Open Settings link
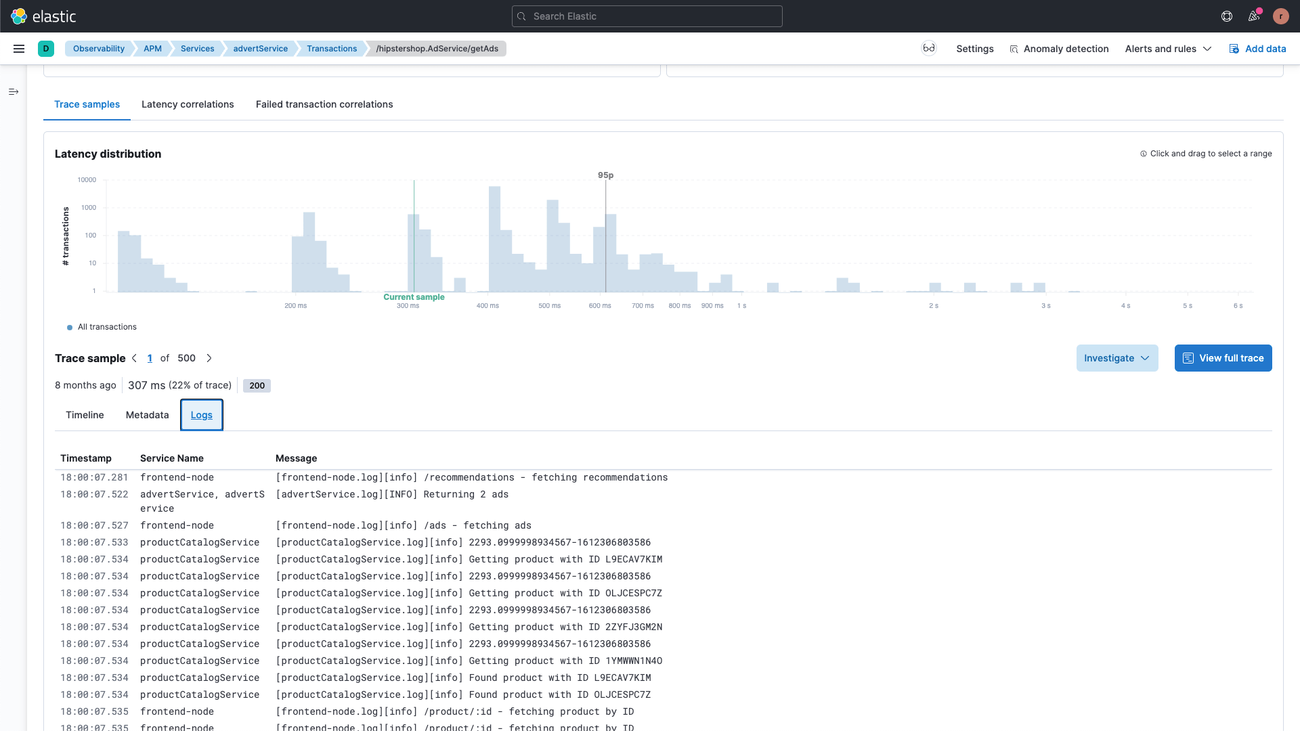This screenshot has height=731, width=1300. coord(975,49)
